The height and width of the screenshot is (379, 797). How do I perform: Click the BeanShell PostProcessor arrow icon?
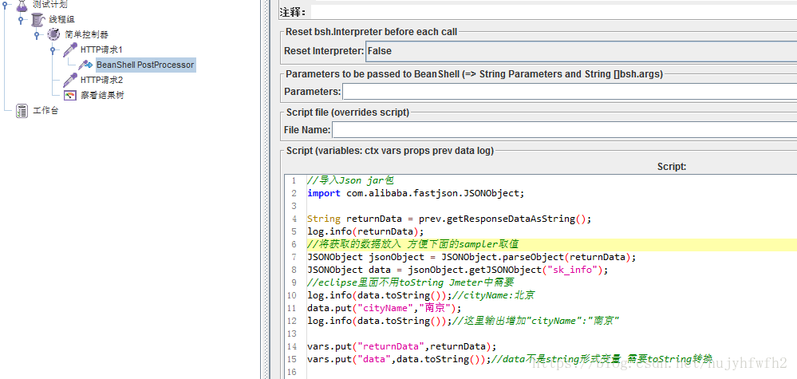pos(86,65)
